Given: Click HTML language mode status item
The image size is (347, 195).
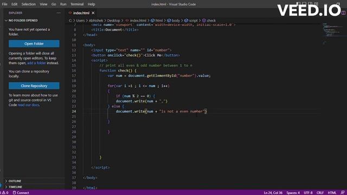Looking at the screenshot, I should [332, 193].
